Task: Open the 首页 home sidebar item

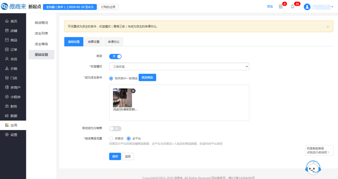Action: [13, 21]
